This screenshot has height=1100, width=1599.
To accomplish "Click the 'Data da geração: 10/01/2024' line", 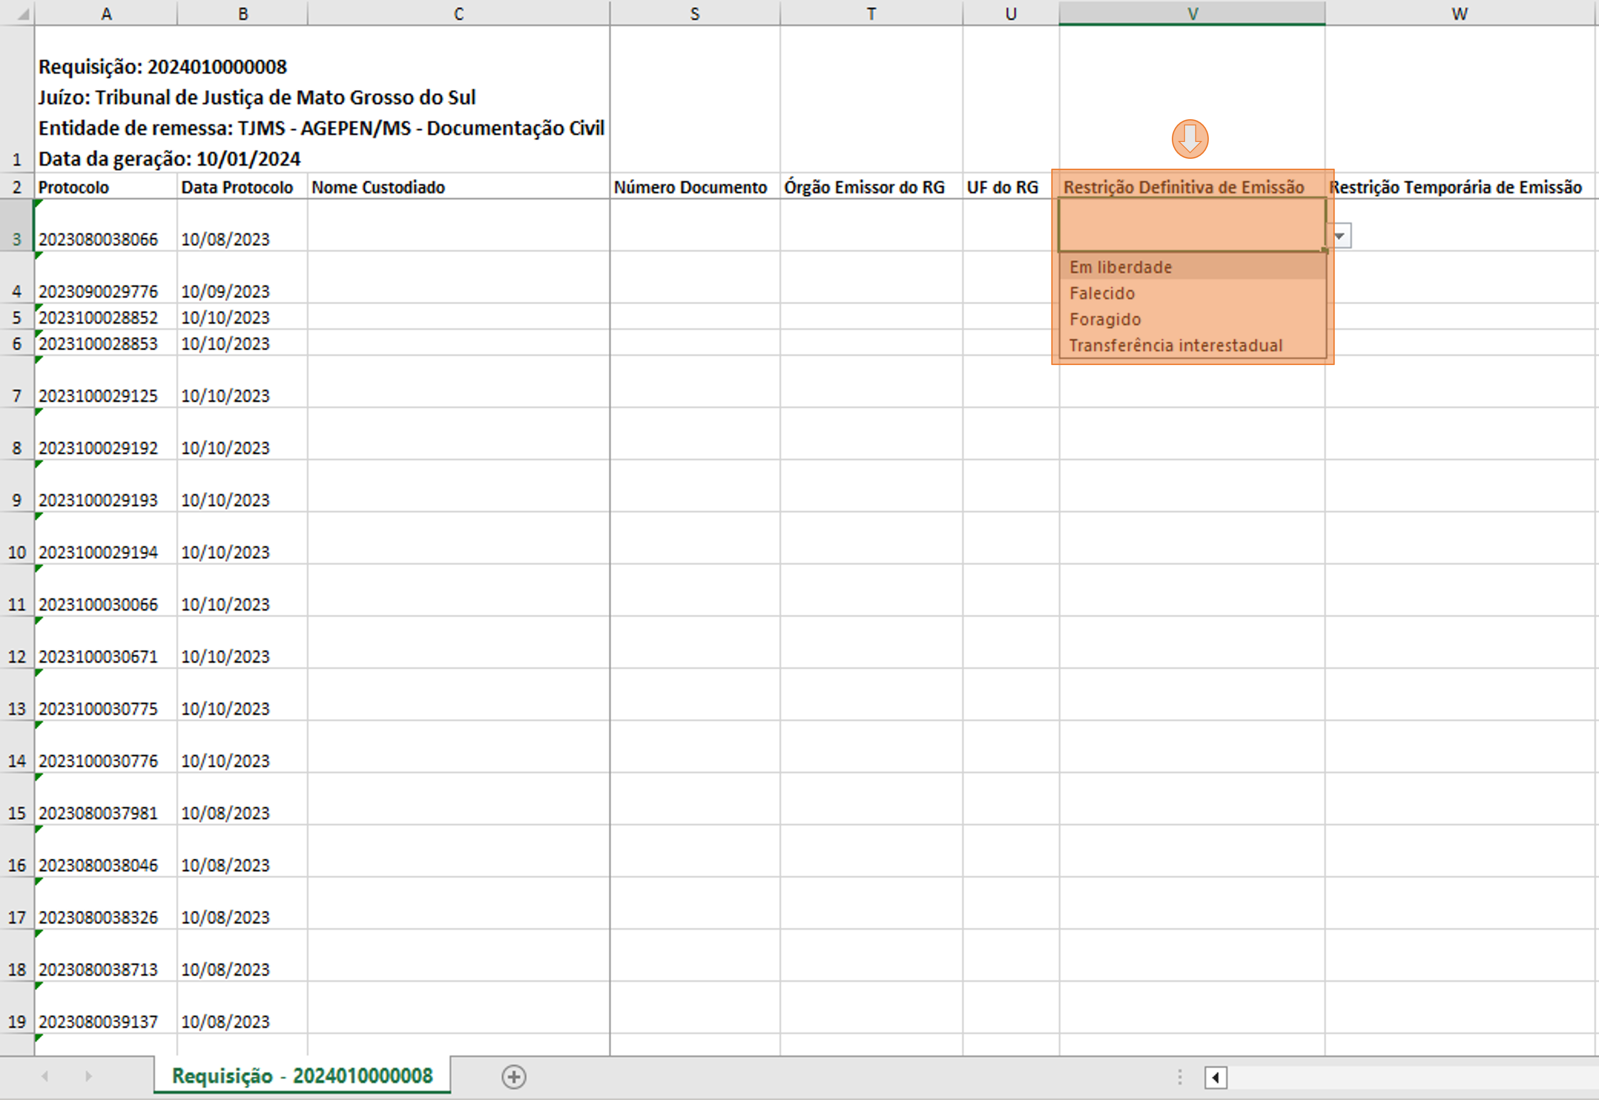I will pos(170,158).
